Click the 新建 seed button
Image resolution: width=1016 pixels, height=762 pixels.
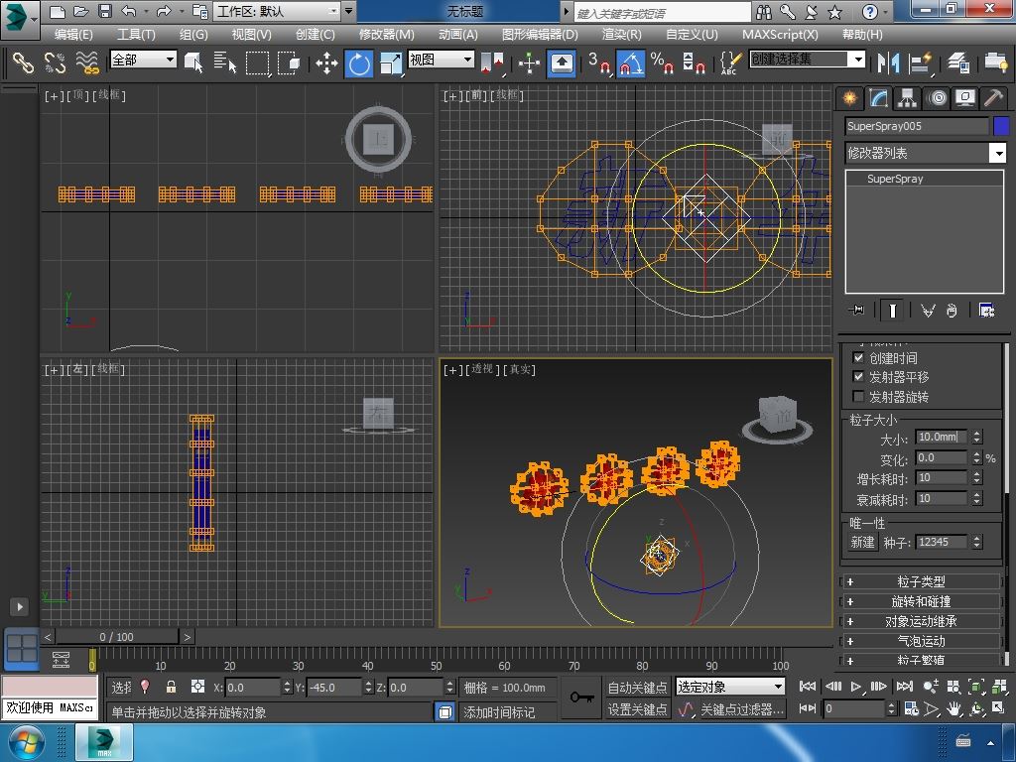(x=862, y=542)
